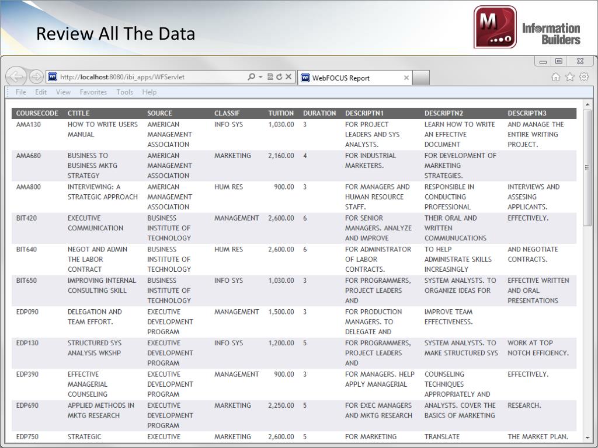Select the WebFOCUS Report tab
The height and width of the screenshot is (448, 598).
355,78
